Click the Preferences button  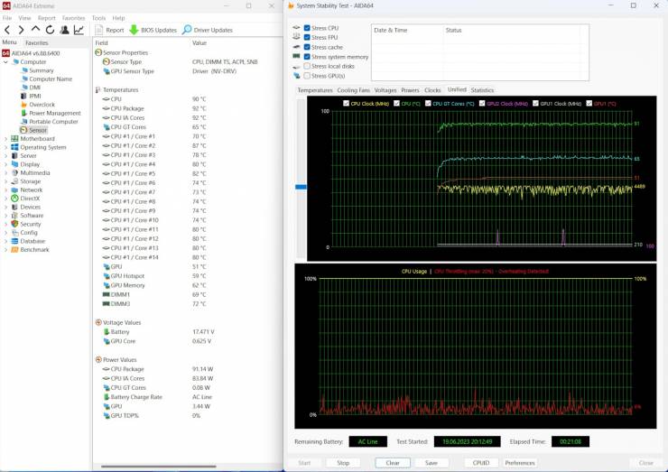point(520,463)
